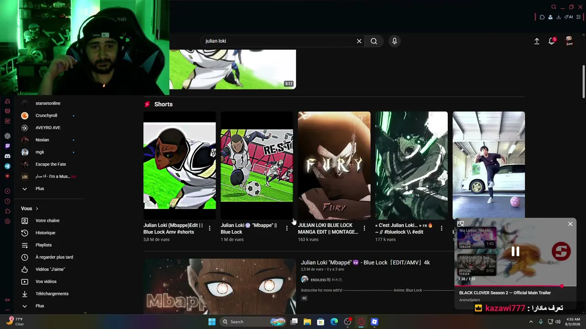Open Microsoft Edge from the taskbar
Image resolution: width=586 pixels, height=329 pixels.
[334, 322]
